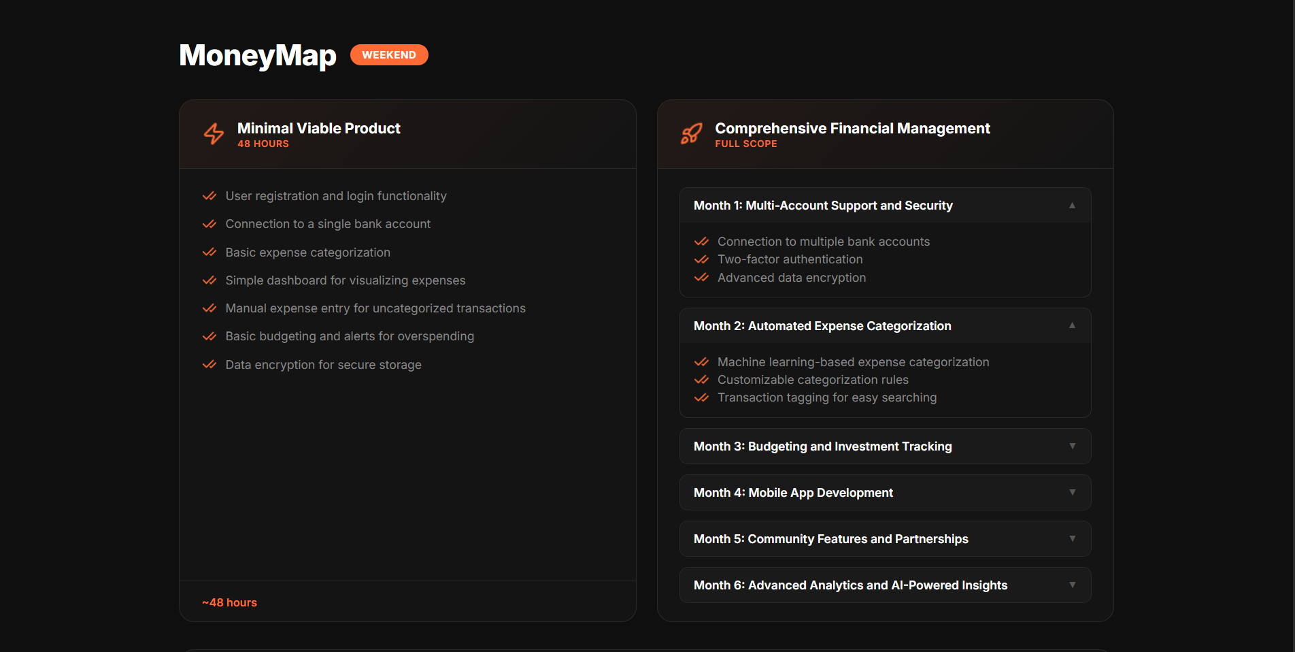Open Month 6: Advanced Analytics and AI-Powered Insights

(x=884, y=585)
